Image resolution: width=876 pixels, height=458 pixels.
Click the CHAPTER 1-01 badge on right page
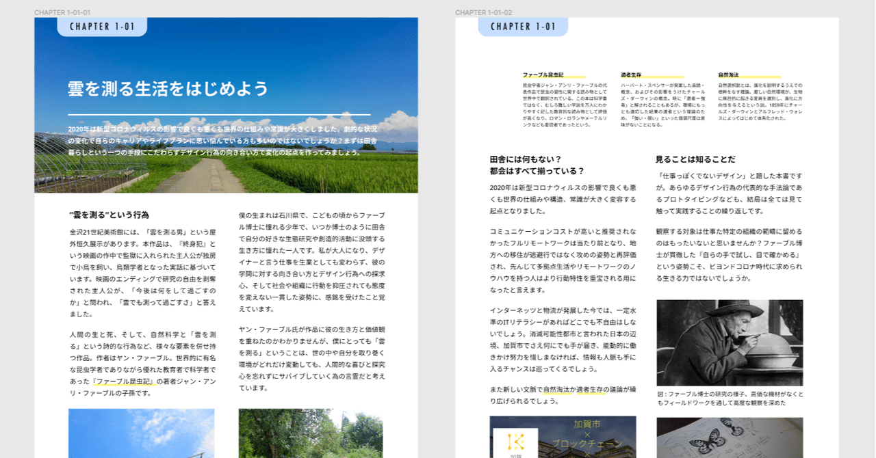click(524, 27)
